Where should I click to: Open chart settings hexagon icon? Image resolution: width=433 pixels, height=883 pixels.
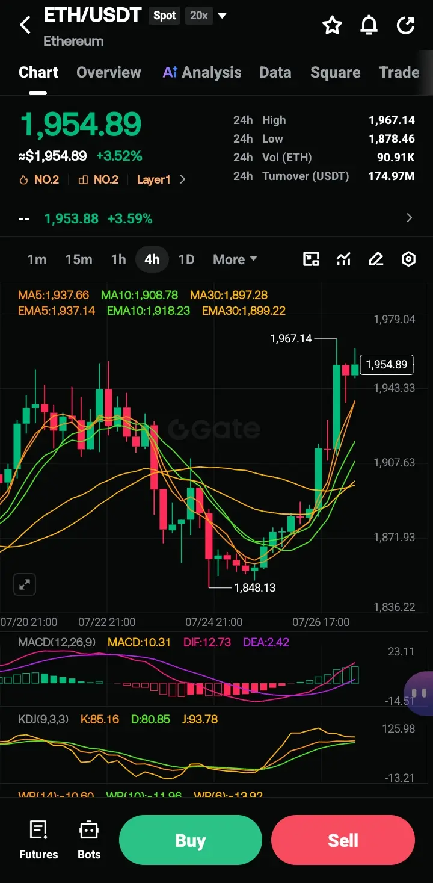pos(408,259)
